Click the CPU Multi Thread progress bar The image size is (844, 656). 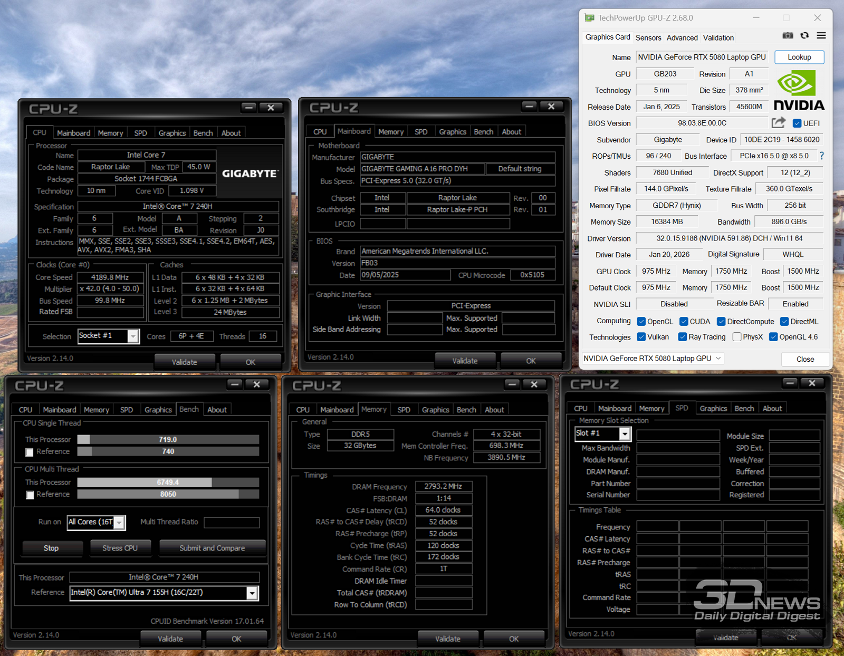pos(168,482)
